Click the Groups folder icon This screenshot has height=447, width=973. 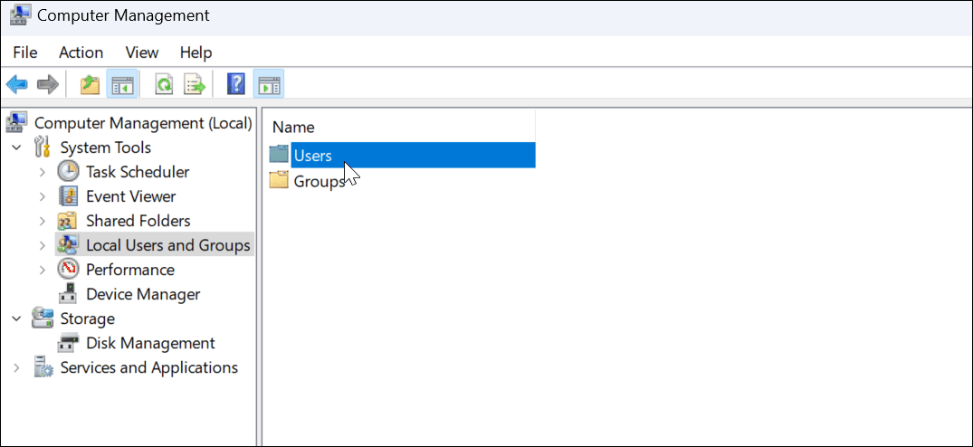point(280,180)
